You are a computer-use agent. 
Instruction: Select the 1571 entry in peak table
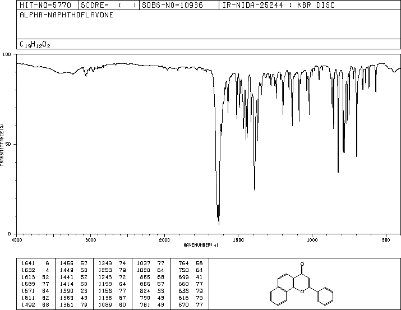click(x=35, y=290)
